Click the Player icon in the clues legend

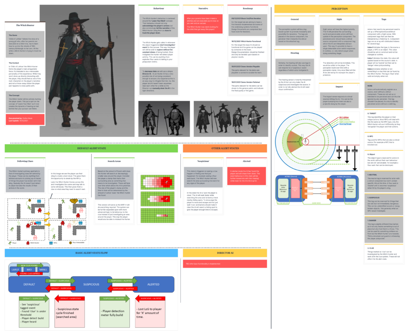click(x=9, y=242)
